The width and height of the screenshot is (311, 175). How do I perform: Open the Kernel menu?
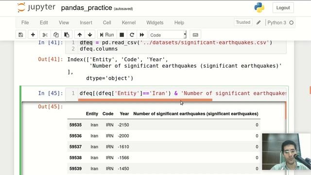coord(129,23)
